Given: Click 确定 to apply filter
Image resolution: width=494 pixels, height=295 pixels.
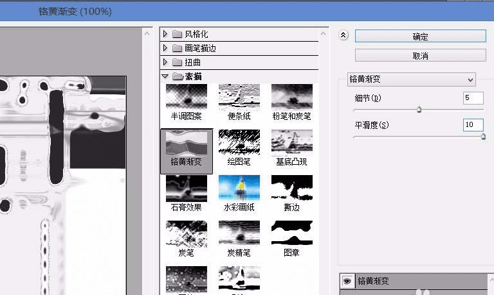Looking at the screenshot, I should click(x=420, y=37).
